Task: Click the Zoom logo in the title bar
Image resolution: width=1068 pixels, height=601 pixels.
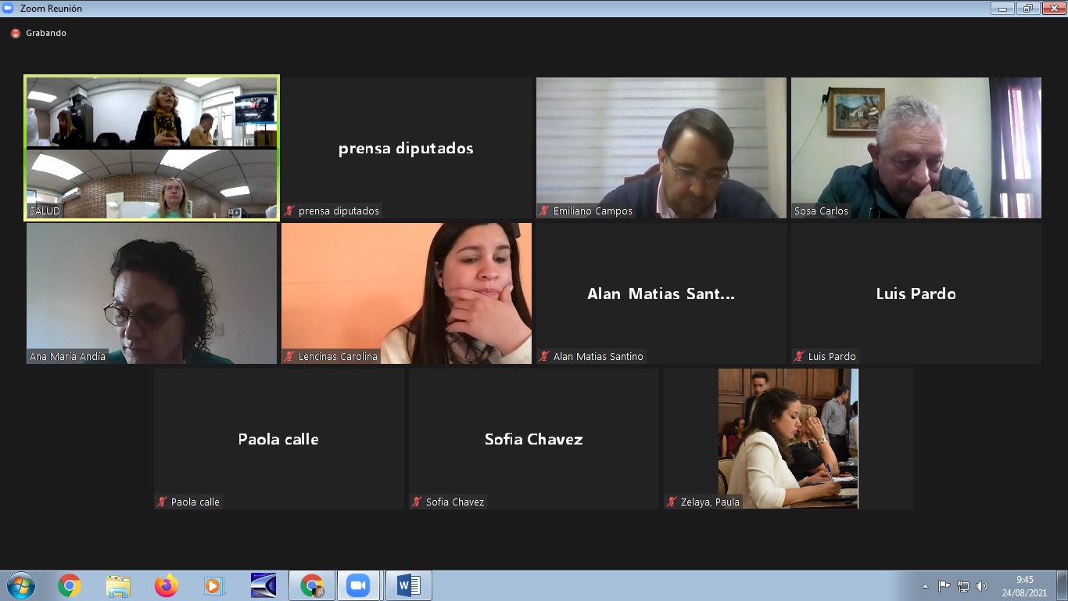Action: pyautogui.click(x=8, y=9)
